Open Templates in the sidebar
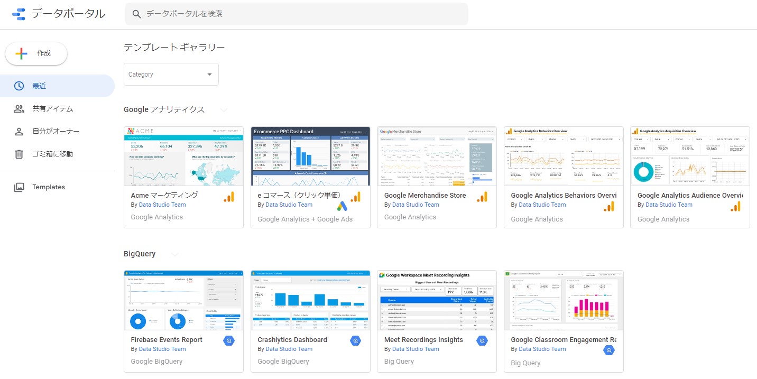The height and width of the screenshot is (379, 757). [x=57, y=187]
